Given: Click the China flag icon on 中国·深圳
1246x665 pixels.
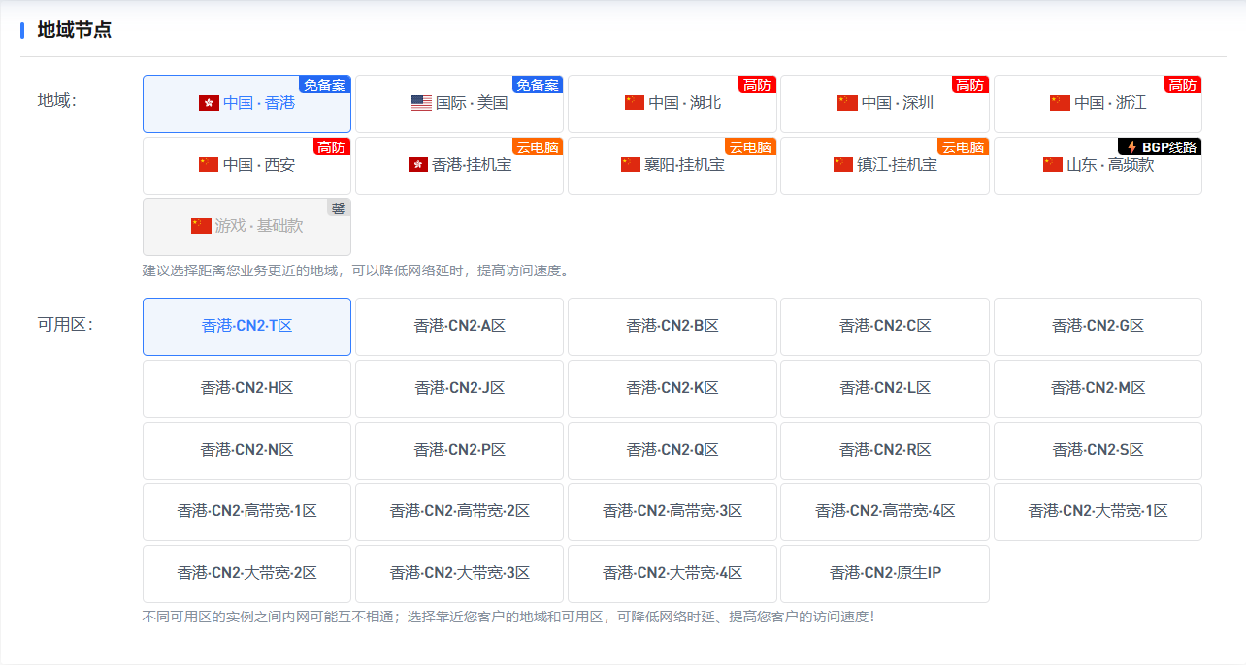Looking at the screenshot, I should (x=847, y=103).
